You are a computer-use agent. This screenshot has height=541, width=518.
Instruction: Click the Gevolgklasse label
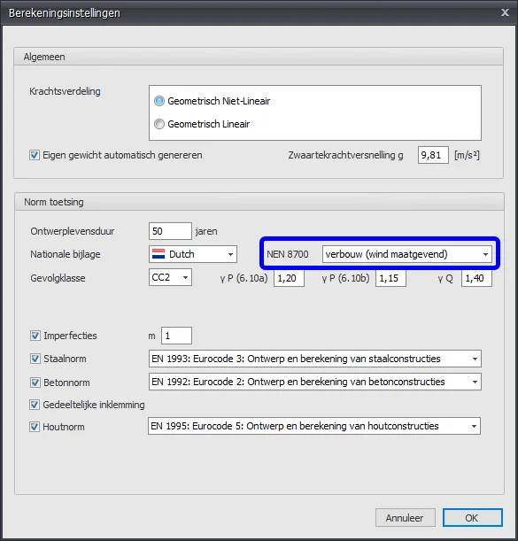[x=58, y=278]
